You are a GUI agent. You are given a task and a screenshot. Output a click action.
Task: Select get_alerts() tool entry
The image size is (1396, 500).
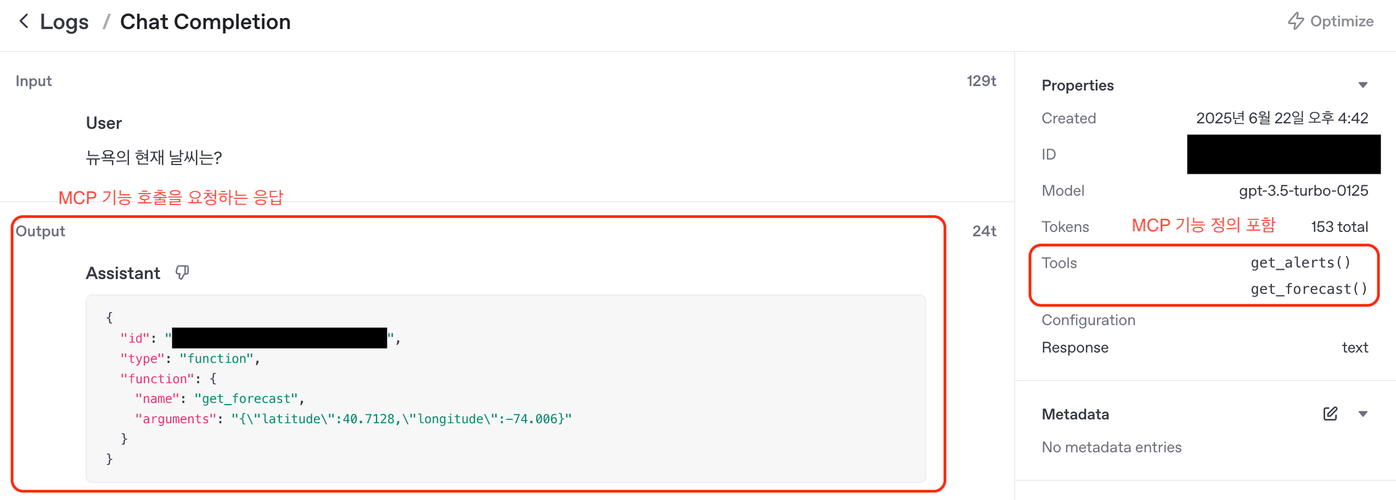pyautogui.click(x=1301, y=263)
